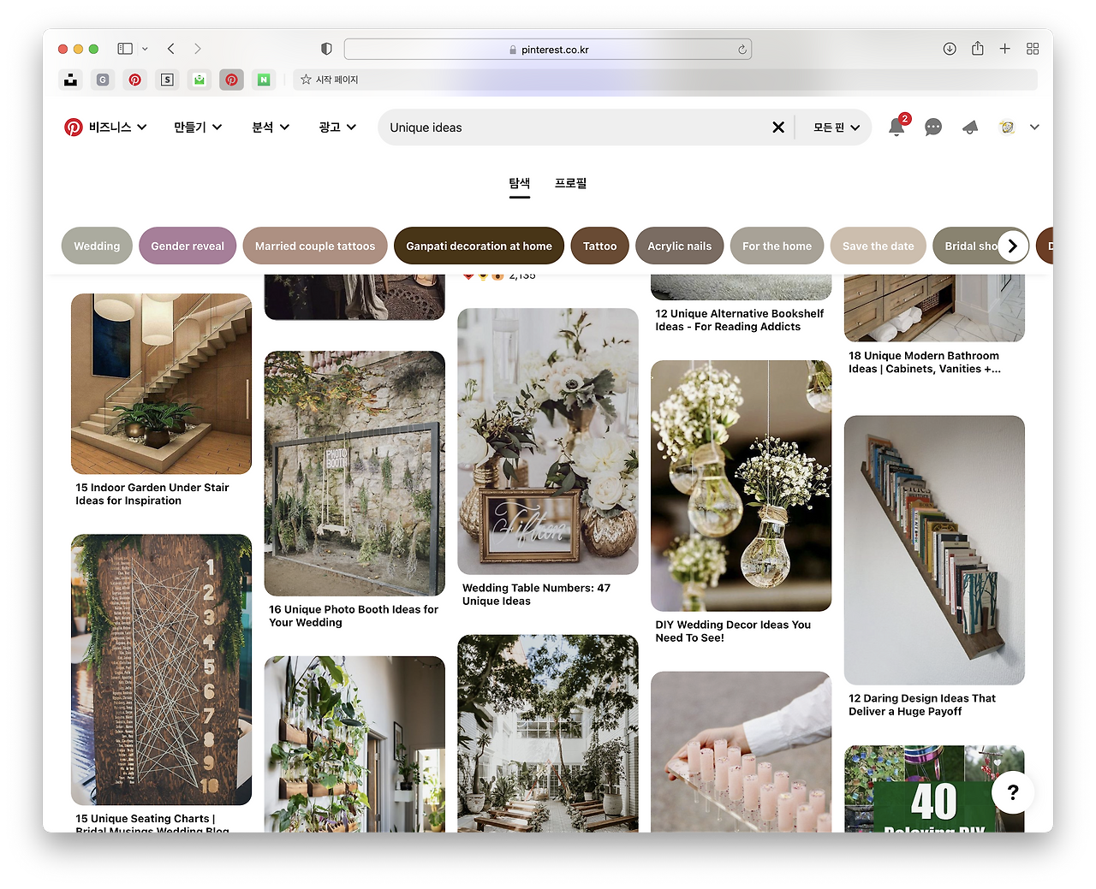
Task: Select the highlighted Pinterest pinned tab
Action: [231, 80]
